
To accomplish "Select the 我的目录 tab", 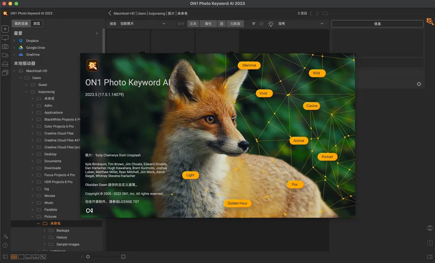I will [x=21, y=24].
